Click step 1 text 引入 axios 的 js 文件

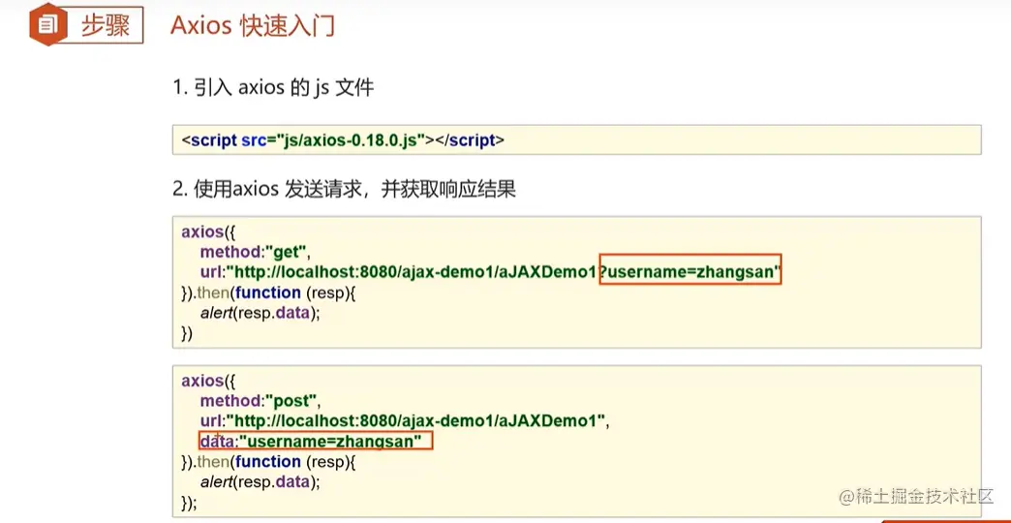point(273,88)
